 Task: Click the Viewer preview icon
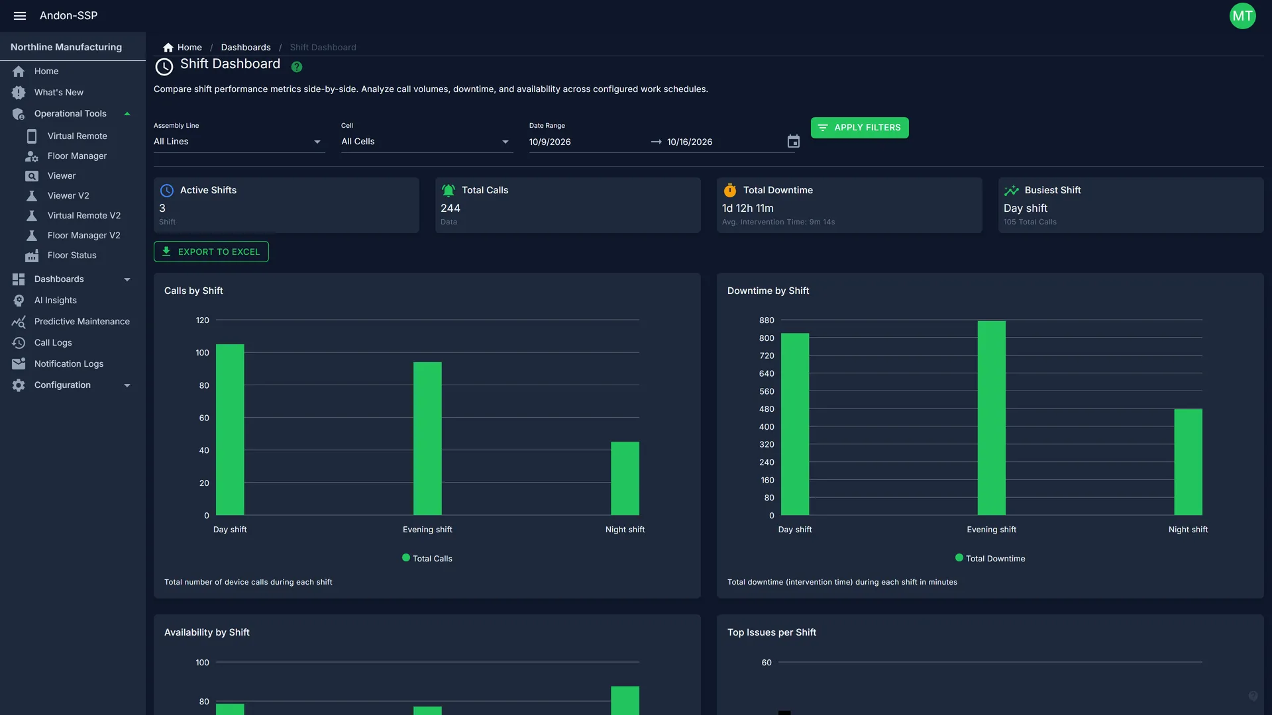tap(32, 176)
